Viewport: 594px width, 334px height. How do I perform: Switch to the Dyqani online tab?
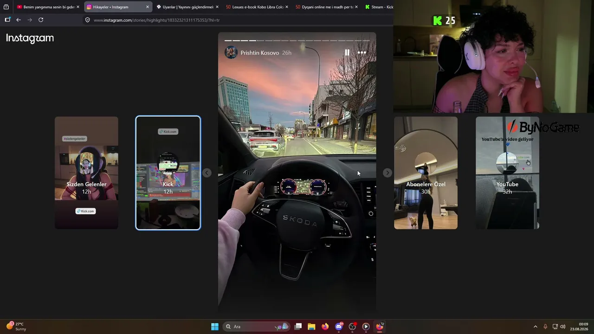point(327,7)
